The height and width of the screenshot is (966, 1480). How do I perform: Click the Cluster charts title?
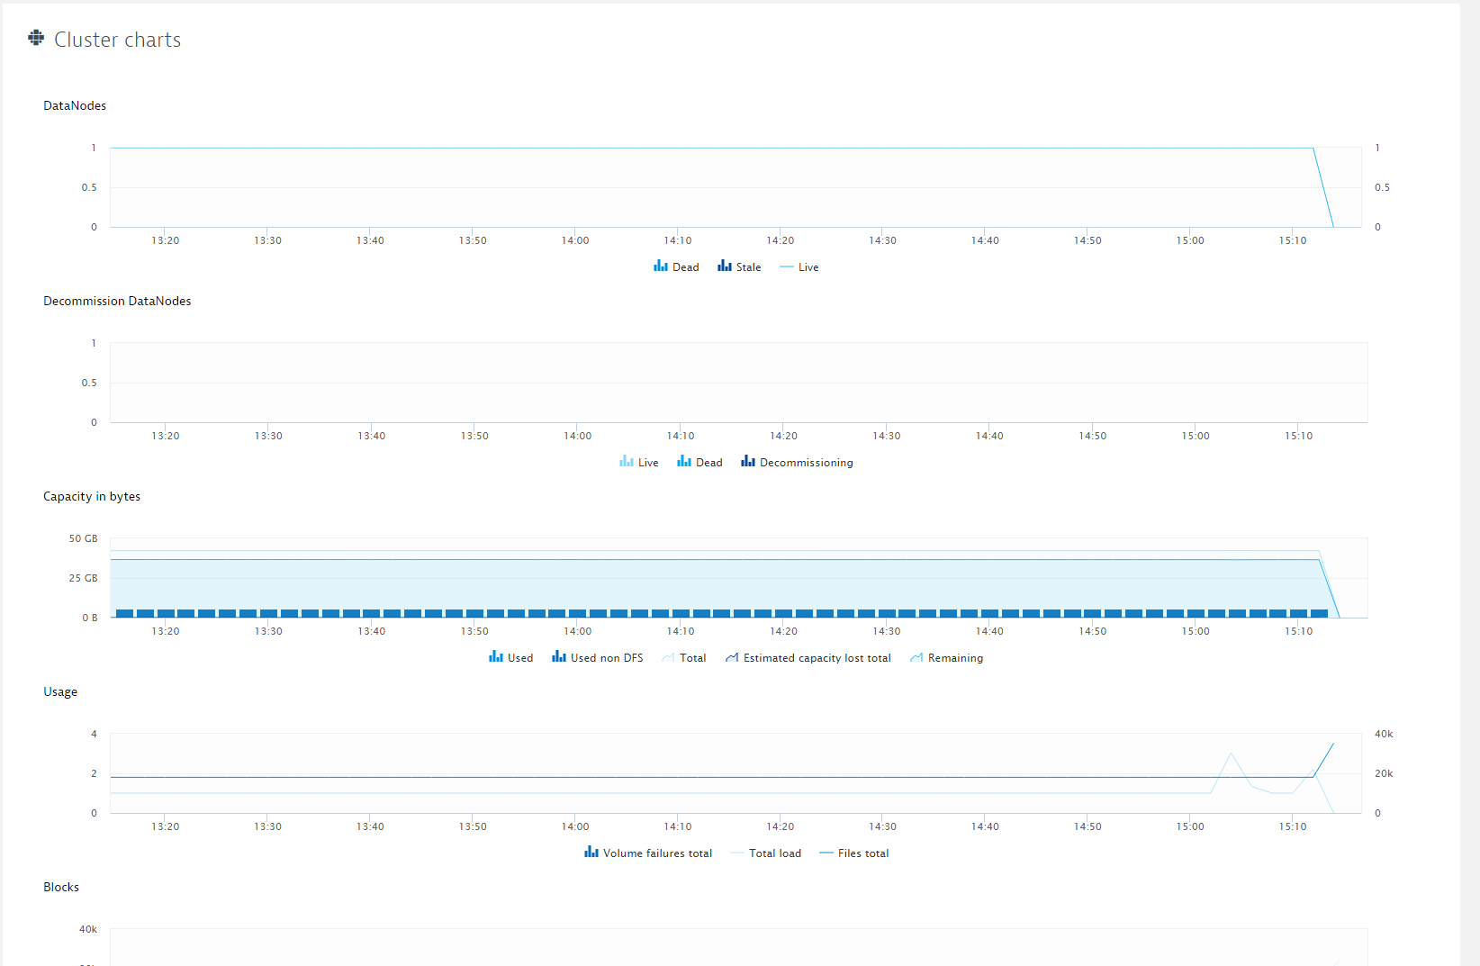click(118, 40)
